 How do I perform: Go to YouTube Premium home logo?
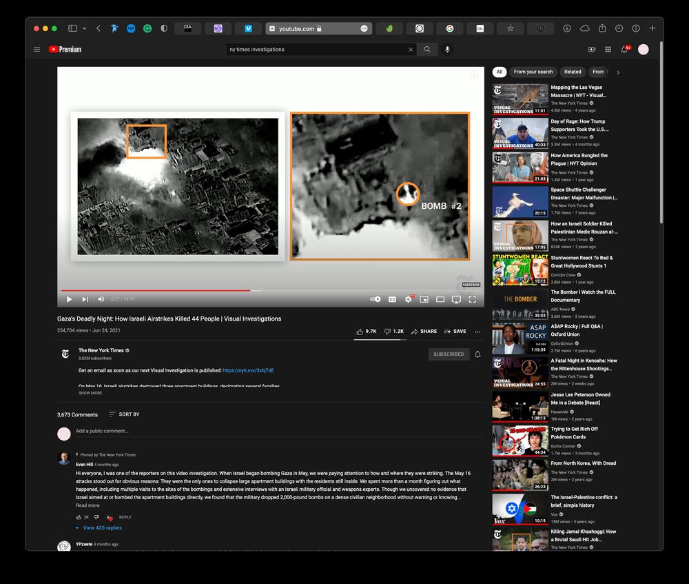(65, 49)
